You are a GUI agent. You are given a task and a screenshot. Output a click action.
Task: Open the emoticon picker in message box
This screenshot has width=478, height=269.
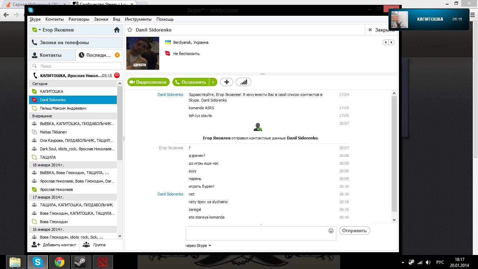(x=331, y=231)
